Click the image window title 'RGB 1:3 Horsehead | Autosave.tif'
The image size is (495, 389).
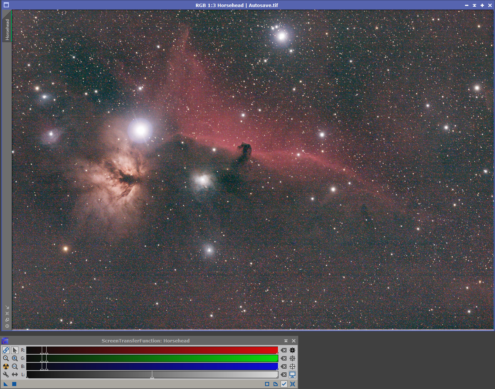click(237, 5)
